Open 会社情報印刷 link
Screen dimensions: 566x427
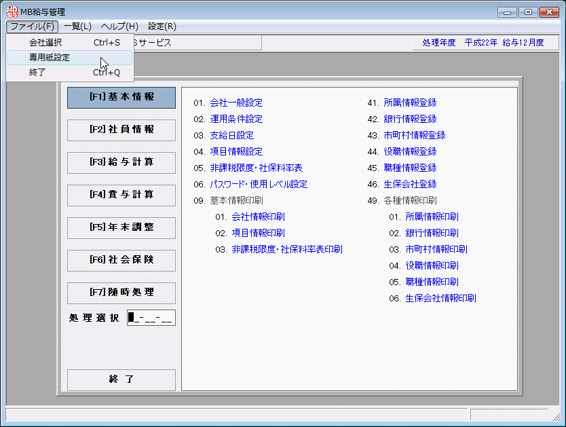[258, 217]
